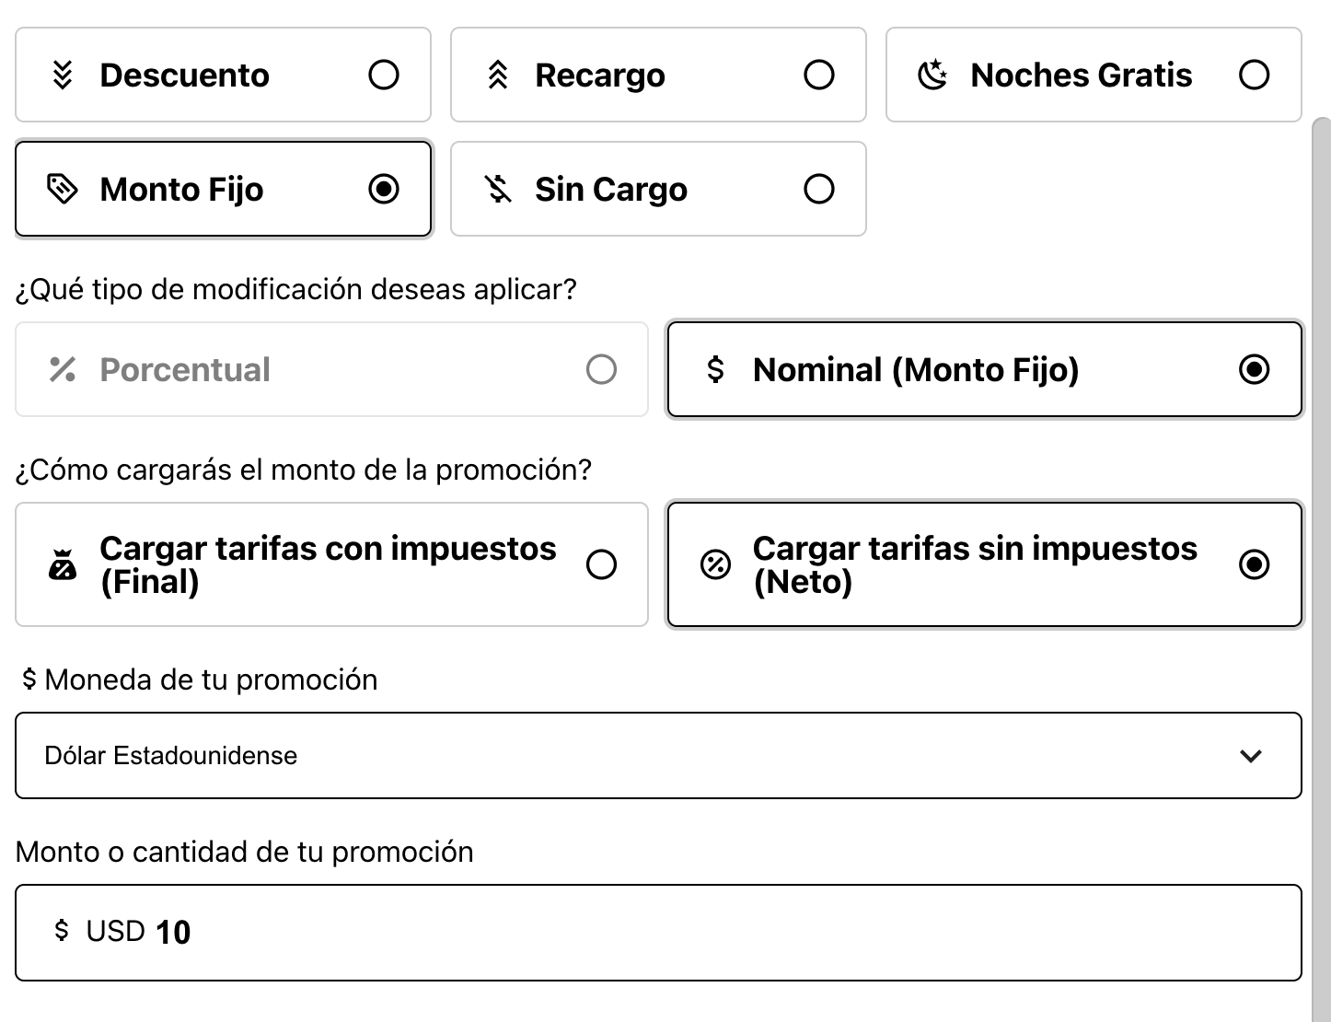Click the dollar icon beside Moneda de tu promoción

pos(29,679)
